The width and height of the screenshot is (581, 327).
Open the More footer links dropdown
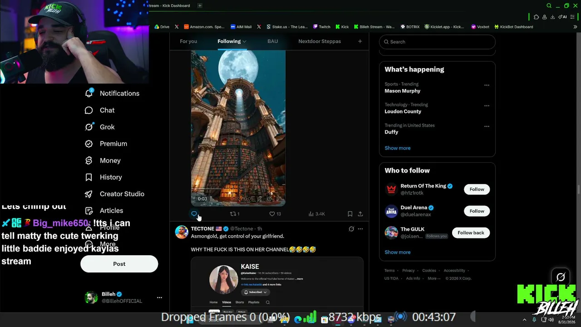point(434,278)
